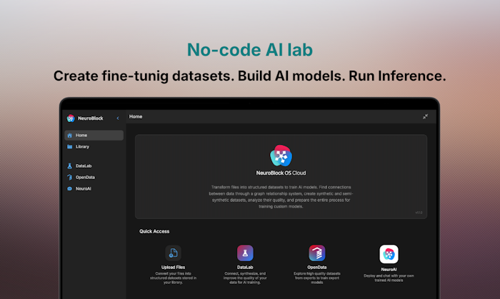
Task: Open NeuroAI in the sidebar
Action: 94,189
